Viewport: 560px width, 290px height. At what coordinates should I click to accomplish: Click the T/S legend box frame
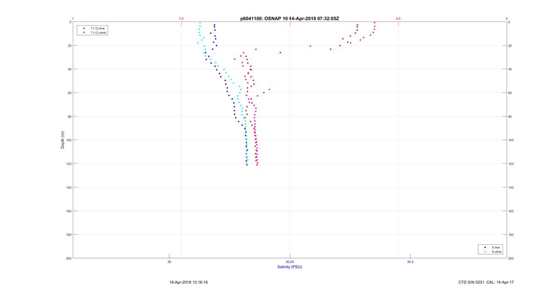(x=92, y=30)
